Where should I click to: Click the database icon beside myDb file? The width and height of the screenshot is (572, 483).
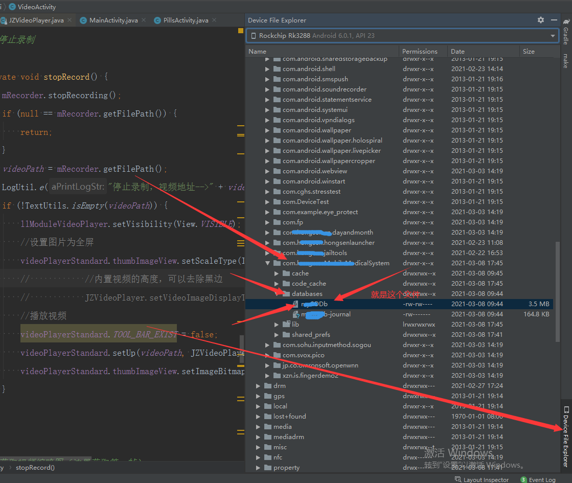coord(295,304)
